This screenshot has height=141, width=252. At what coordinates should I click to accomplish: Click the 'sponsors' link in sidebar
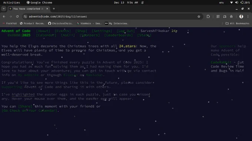coord(227,46)
